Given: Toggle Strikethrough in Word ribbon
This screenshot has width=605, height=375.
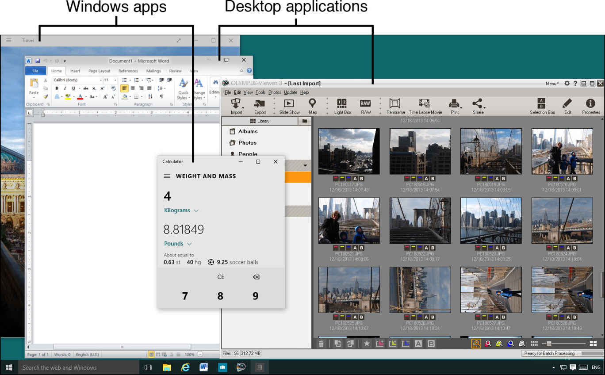Looking at the screenshot, I should point(86,88).
